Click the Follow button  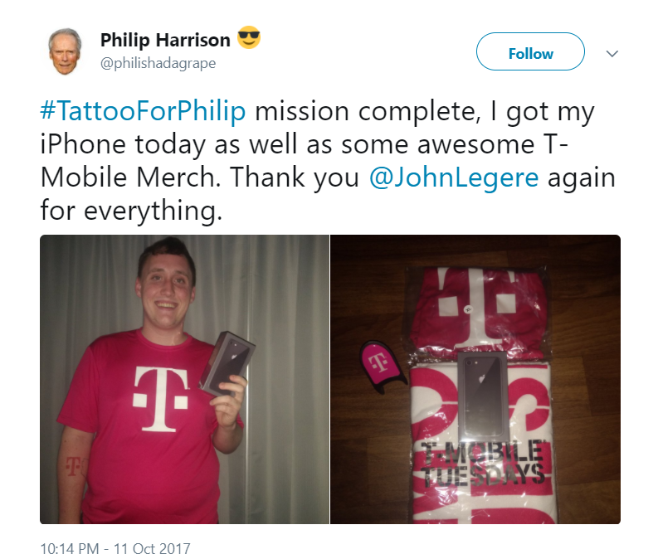(x=530, y=51)
